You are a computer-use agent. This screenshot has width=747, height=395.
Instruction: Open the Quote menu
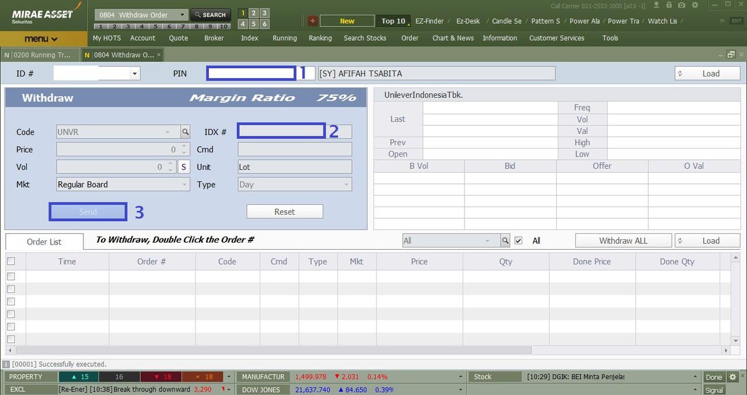click(179, 38)
